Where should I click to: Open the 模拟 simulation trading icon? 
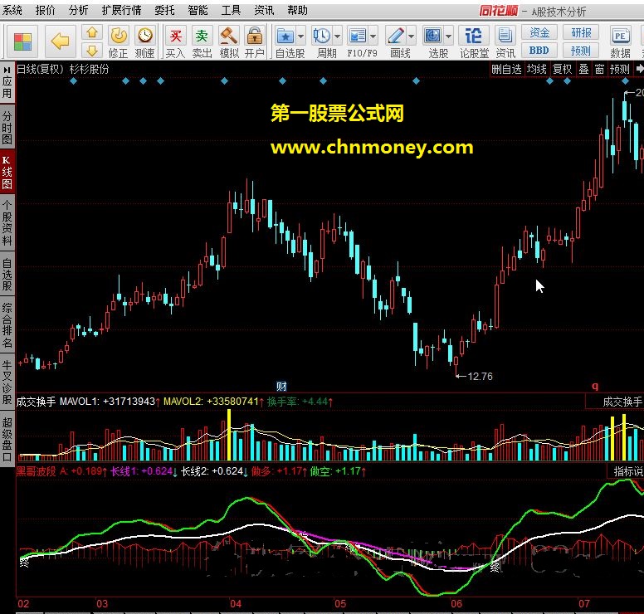coord(229,41)
